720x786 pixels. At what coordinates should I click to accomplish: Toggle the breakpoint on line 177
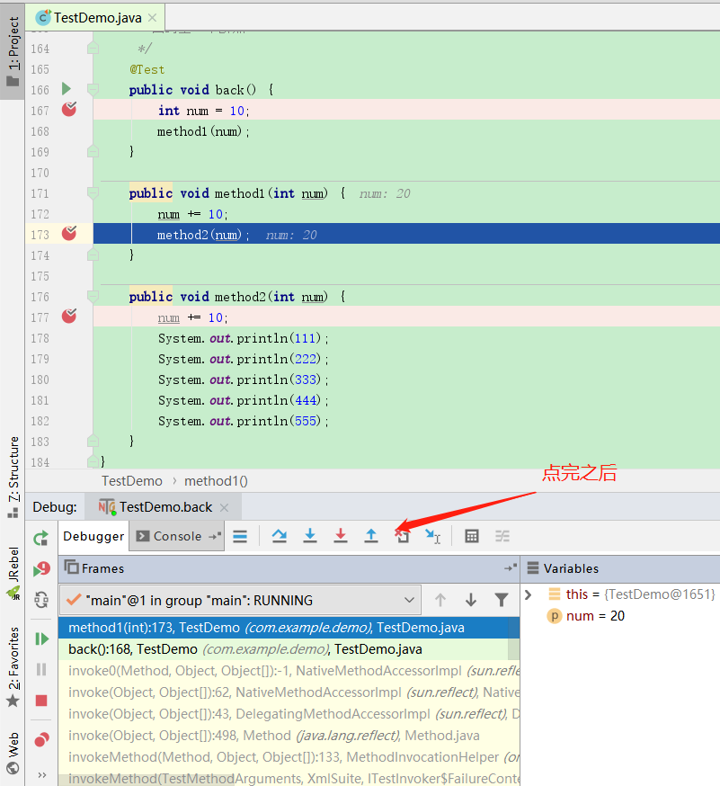[x=70, y=317]
